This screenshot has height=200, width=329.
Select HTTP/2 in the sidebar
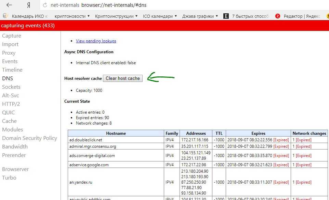coord(11,104)
